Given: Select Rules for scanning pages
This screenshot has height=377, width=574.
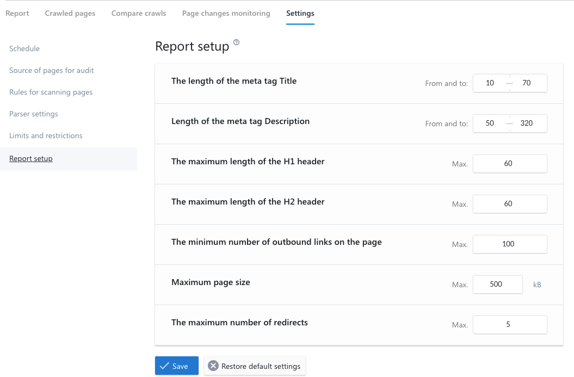Looking at the screenshot, I should pos(51,92).
